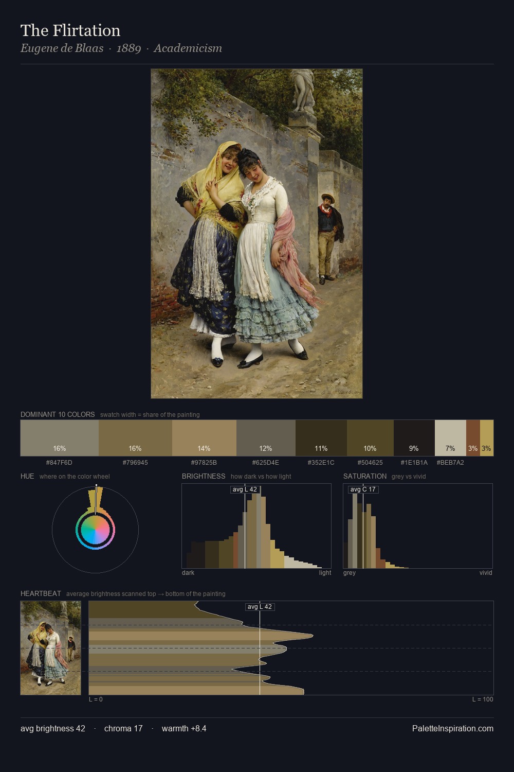Click the dark axis label
The height and width of the screenshot is (772, 514).
pos(188,573)
